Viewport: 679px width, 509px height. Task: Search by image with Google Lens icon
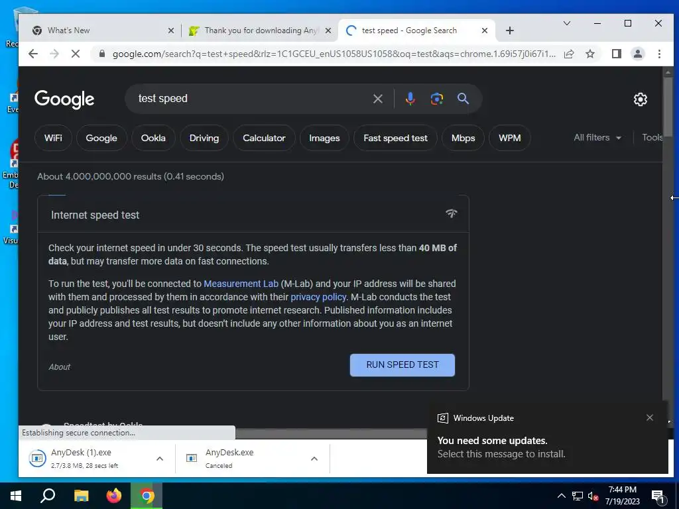tap(436, 99)
